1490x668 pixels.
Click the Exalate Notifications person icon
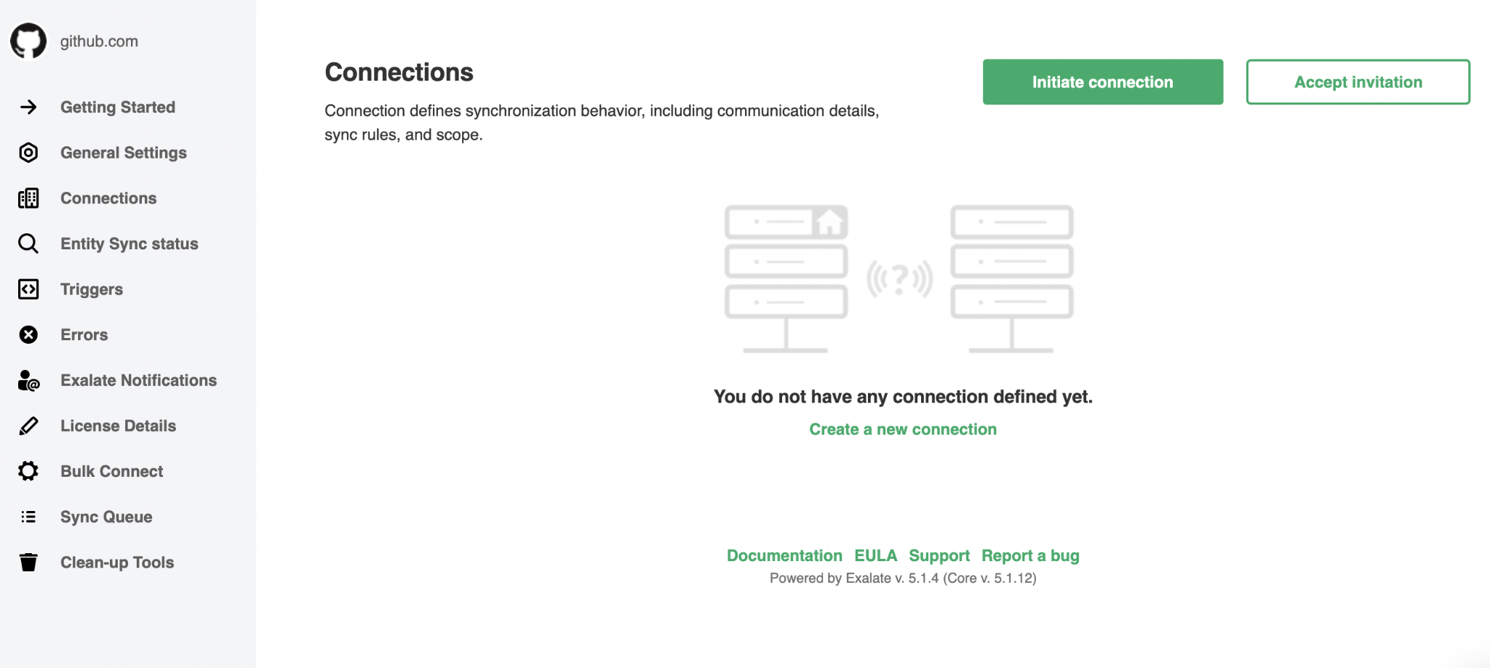click(x=28, y=380)
